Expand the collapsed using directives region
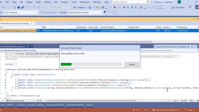This screenshot has height=112, width=199. pyautogui.click(x=6, y=64)
